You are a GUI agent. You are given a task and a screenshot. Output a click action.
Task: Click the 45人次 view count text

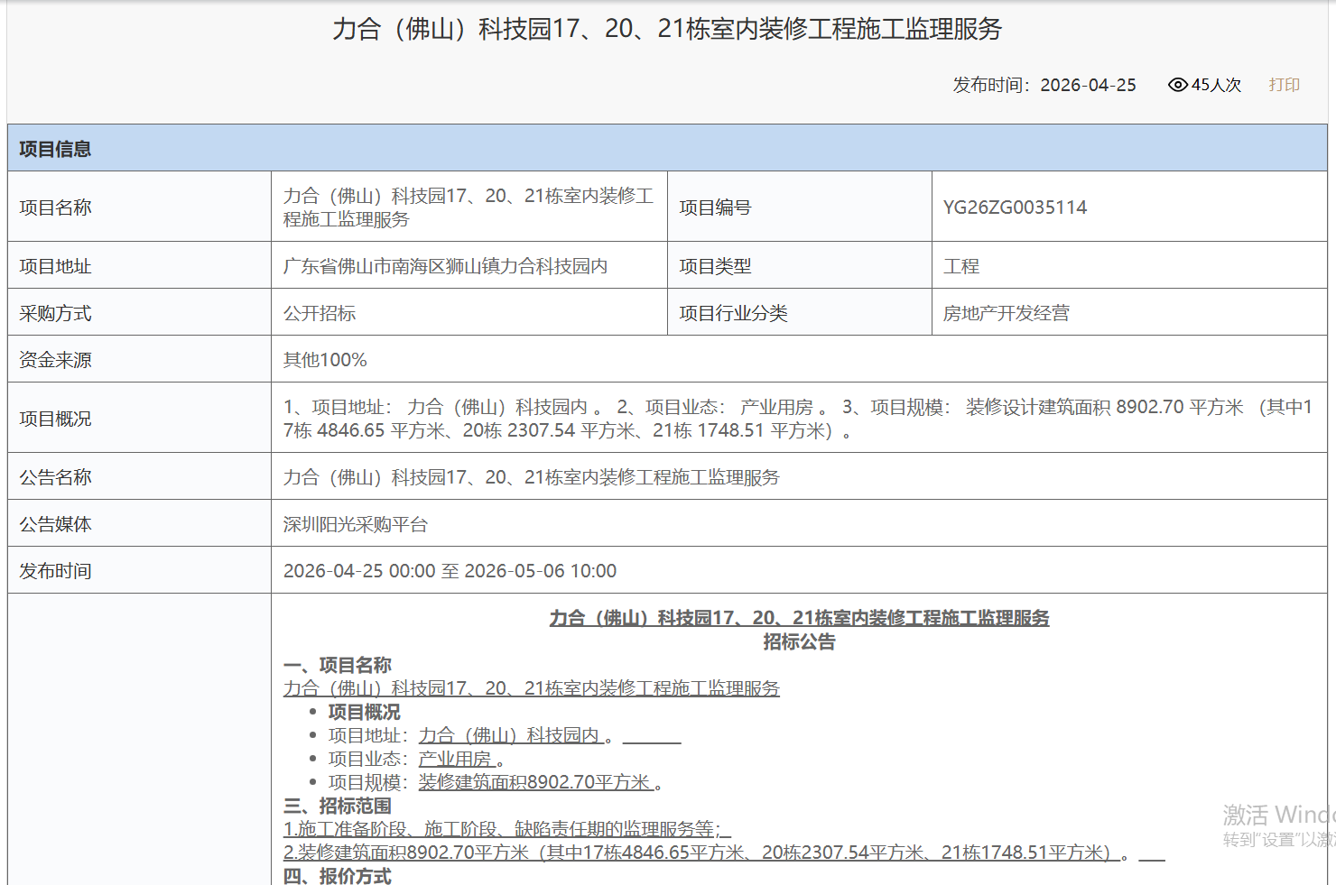[x=1216, y=85]
